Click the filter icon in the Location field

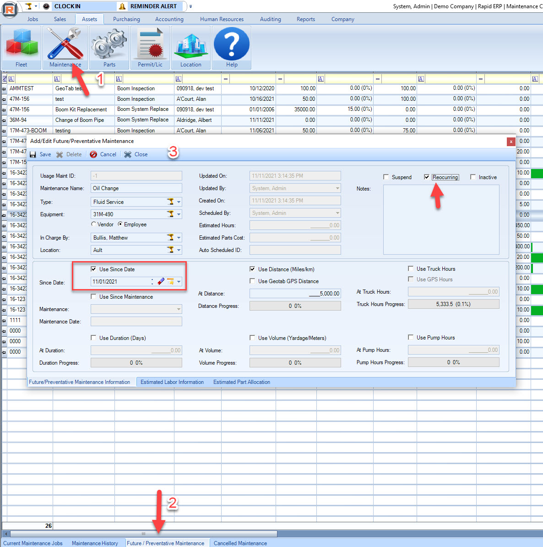(x=170, y=250)
